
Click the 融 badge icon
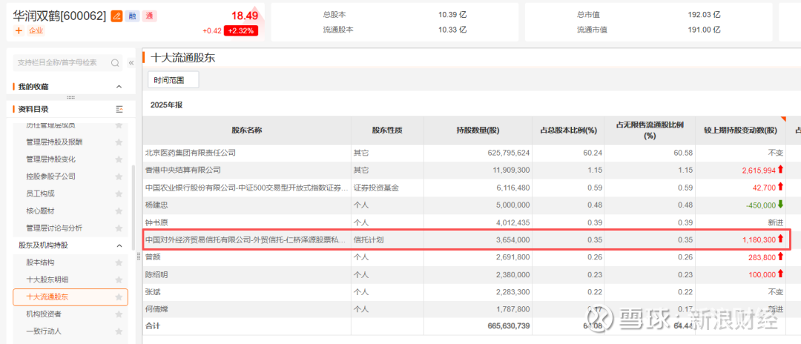click(x=132, y=16)
